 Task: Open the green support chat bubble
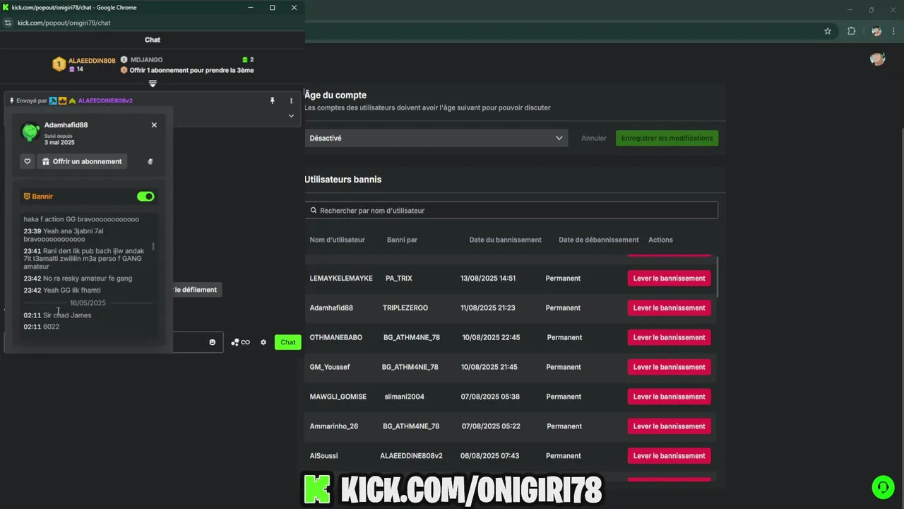(x=882, y=487)
